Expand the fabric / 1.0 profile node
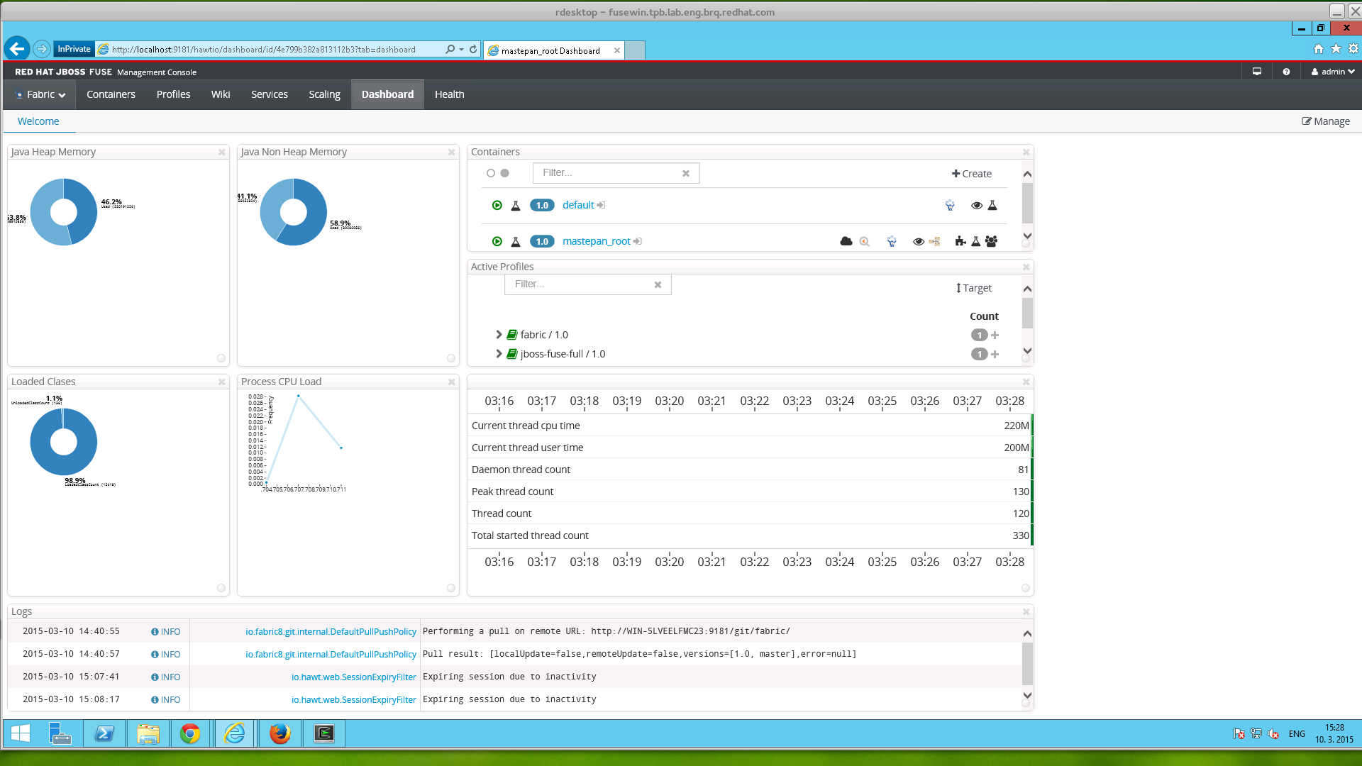This screenshot has width=1362, height=766. [x=499, y=335]
